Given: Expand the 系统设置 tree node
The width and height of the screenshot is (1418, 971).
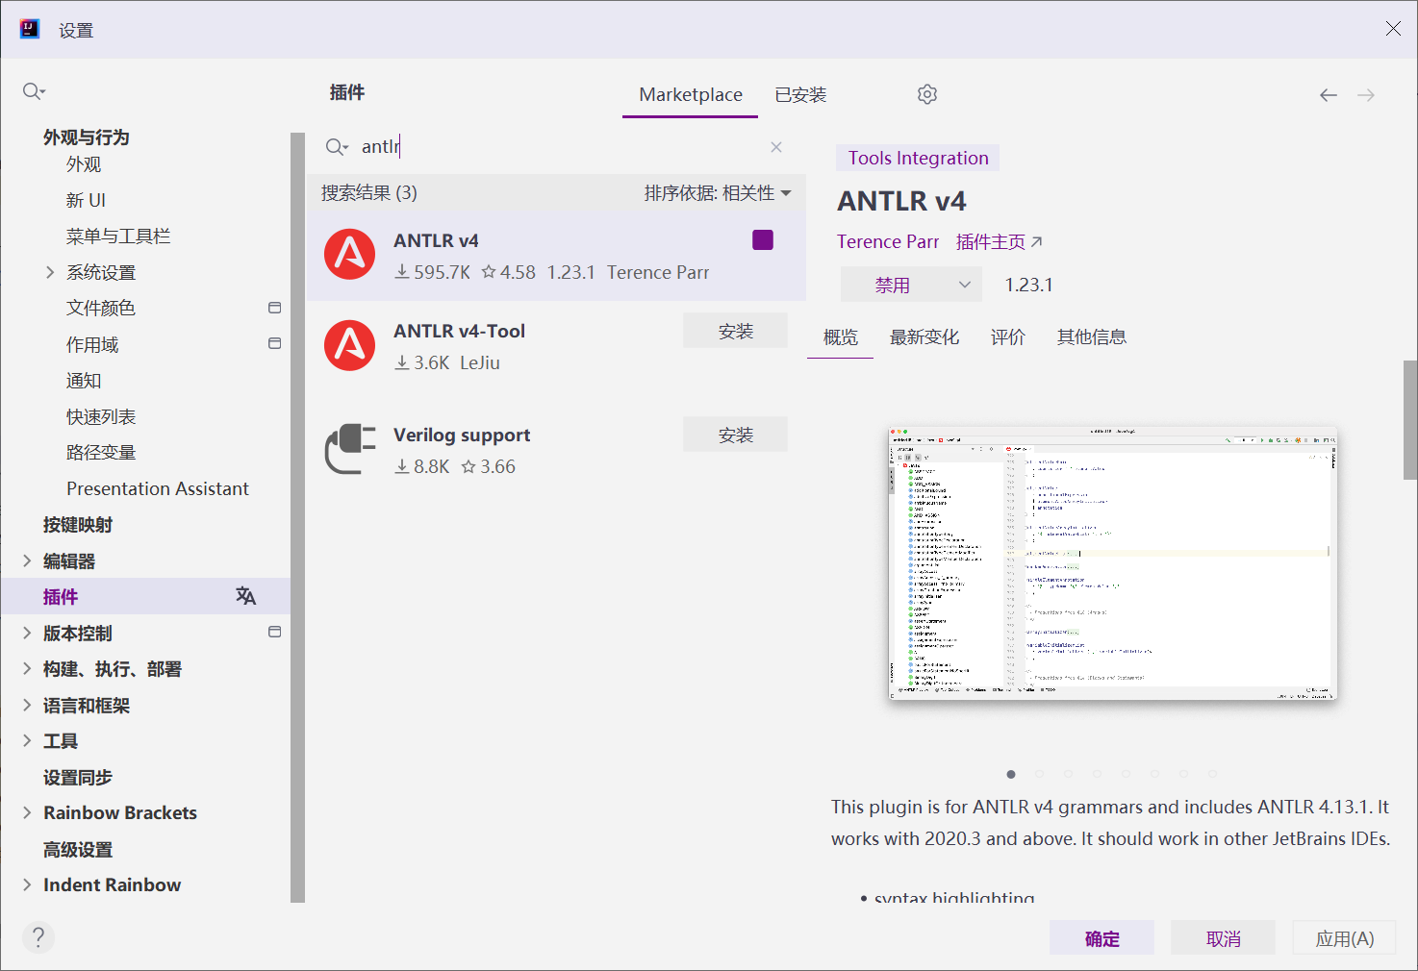Looking at the screenshot, I should click(x=50, y=272).
